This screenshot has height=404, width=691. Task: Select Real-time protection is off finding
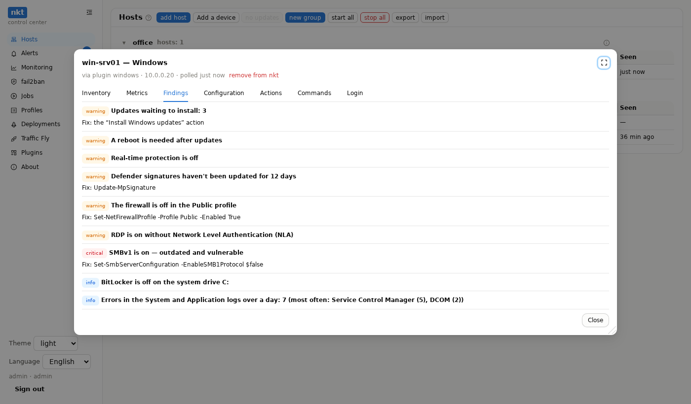[154, 158]
